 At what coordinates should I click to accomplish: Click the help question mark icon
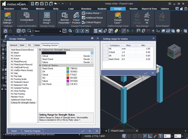186,9
